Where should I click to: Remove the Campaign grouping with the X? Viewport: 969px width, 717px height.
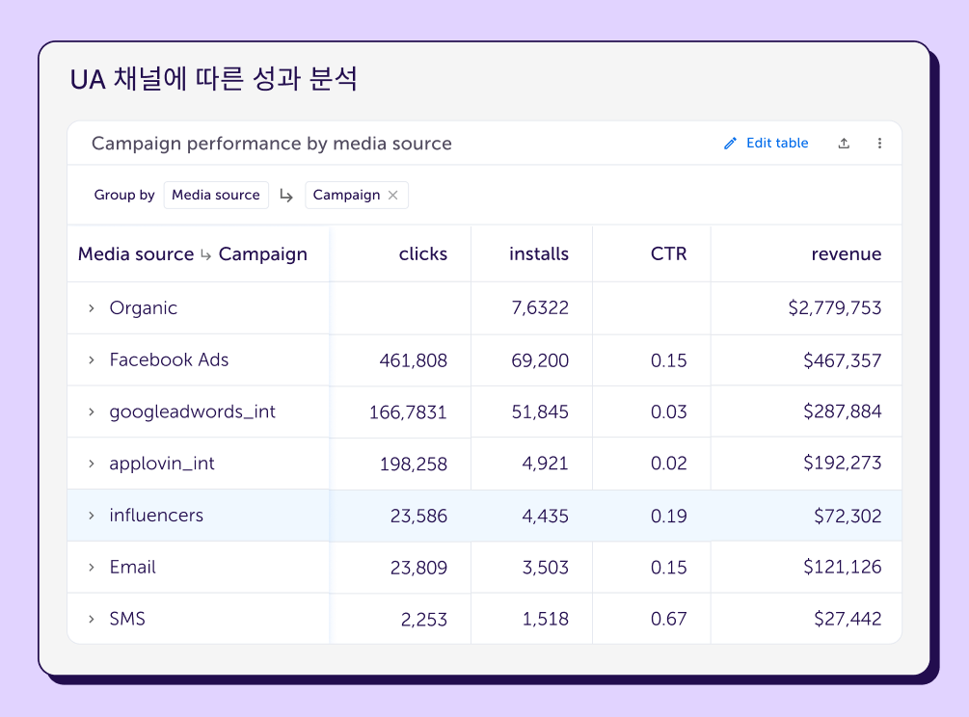pyautogui.click(x=392, y=195)
